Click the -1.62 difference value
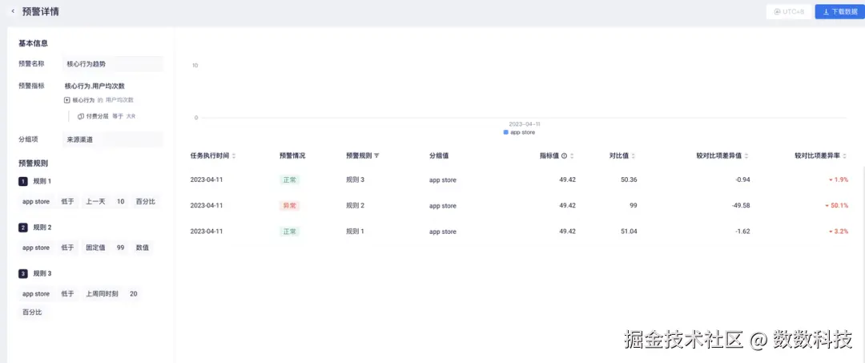The image size is (865, 363). [742, 232]
